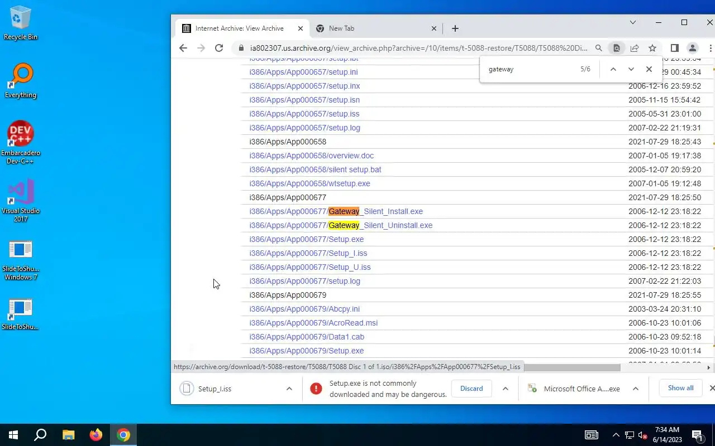The height and width of the screenshot is (446, 715).
Task: Close the find bar
Action: tap(649, 69)
